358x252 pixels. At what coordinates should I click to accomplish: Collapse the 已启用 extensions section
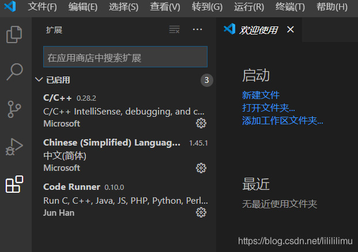point(39,80)
